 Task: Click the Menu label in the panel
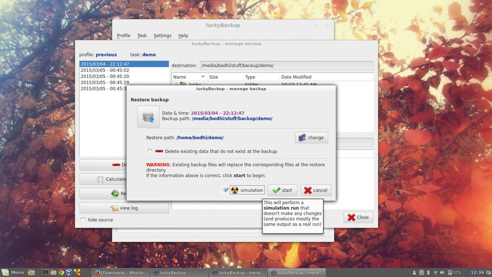tap(17, 272)
